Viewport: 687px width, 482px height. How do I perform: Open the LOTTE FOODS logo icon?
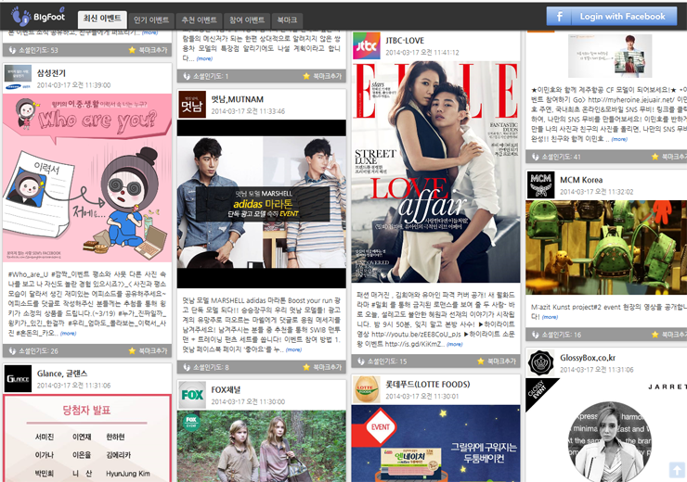(367, 389)
